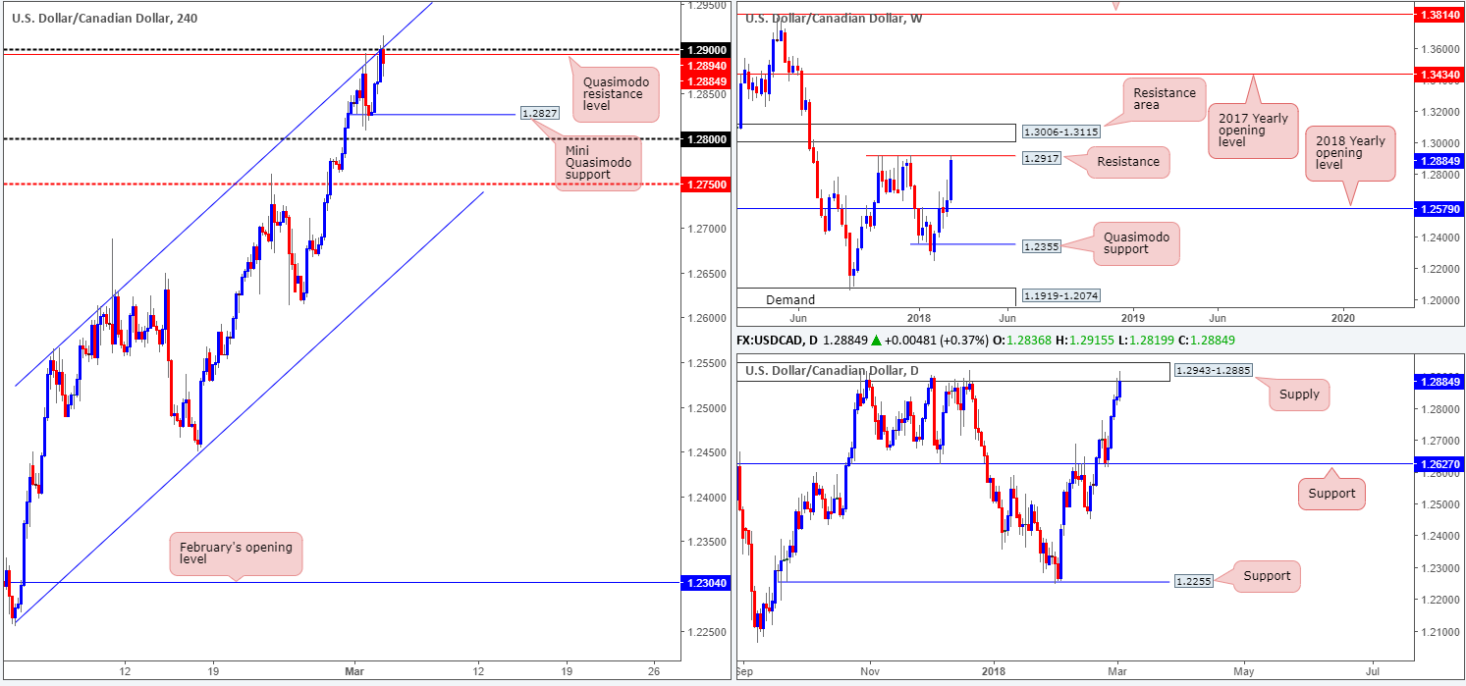This screenshot has height=686, width=1466.
Task: Click the blue 1.25790 price label
Action: [1439, 208]
